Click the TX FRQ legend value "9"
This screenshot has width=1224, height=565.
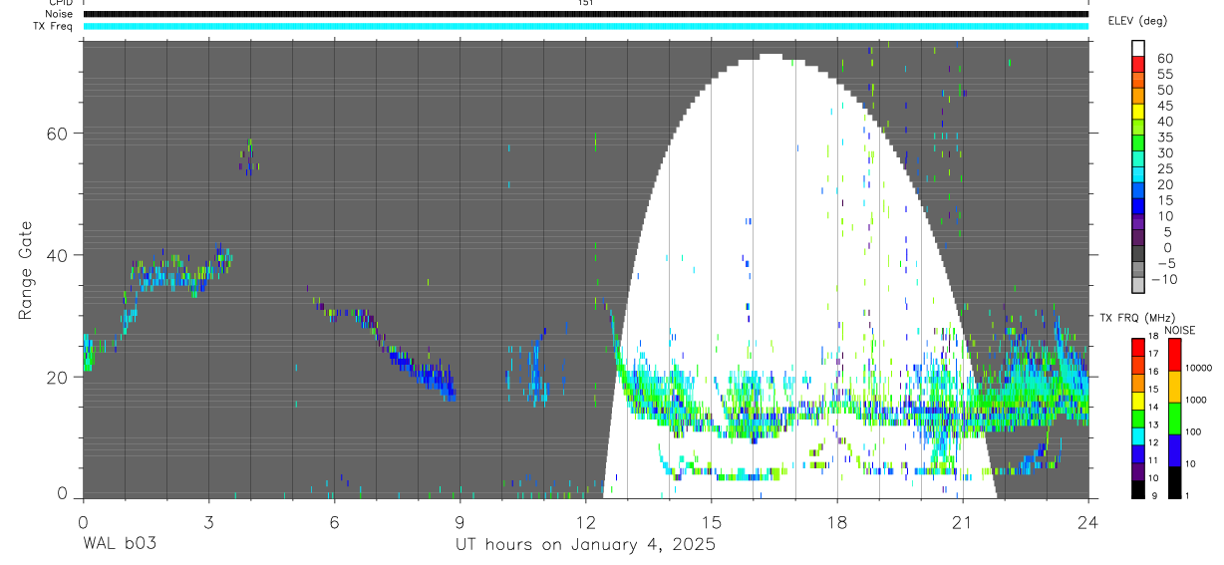(1154, 495)
